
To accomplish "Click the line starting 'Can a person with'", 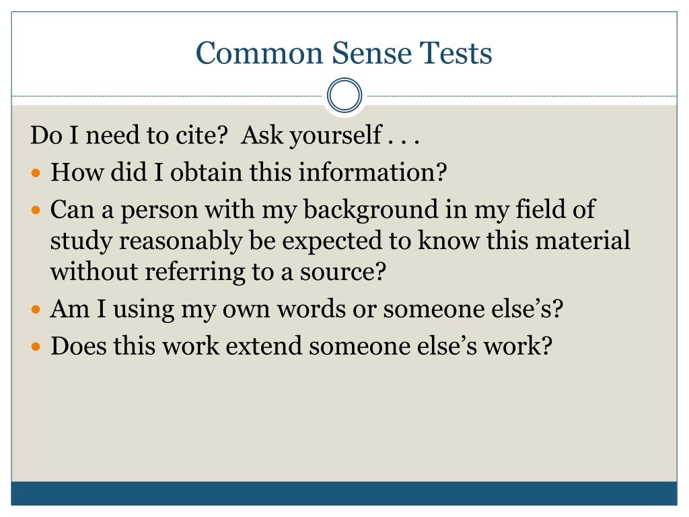I will pyautogui.click(x=323, y=209).
